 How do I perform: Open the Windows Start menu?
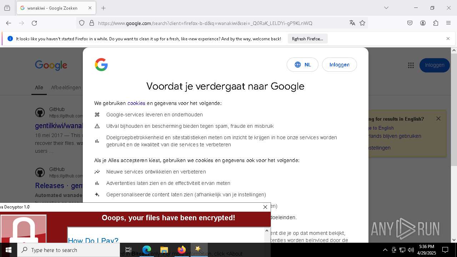(9, 250)
